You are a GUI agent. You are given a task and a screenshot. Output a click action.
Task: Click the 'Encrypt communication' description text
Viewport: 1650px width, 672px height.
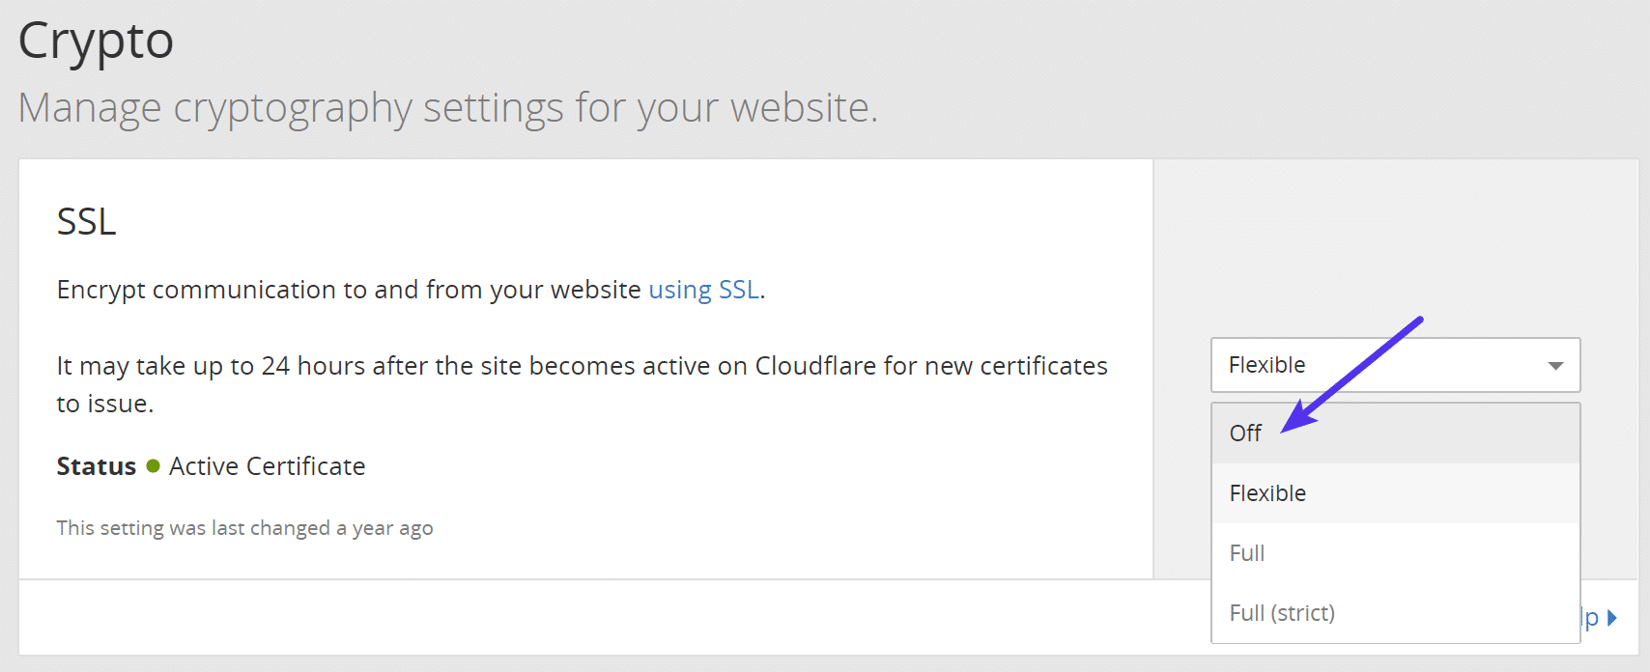(x=348, y=290)
